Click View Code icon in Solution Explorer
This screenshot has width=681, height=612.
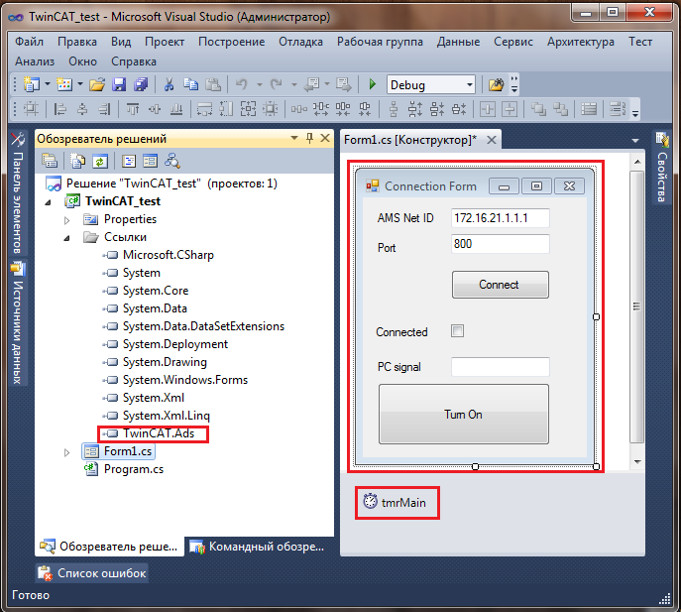tap(129, 162)
